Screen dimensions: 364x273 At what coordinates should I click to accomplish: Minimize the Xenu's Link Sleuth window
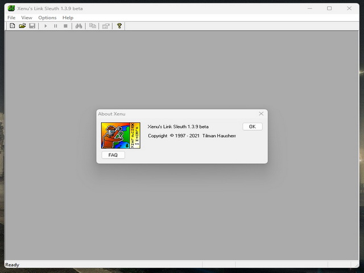pyautogui.click(x=309, y=9)
